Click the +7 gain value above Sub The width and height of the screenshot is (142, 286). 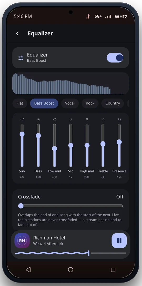[x=22, y=119]
